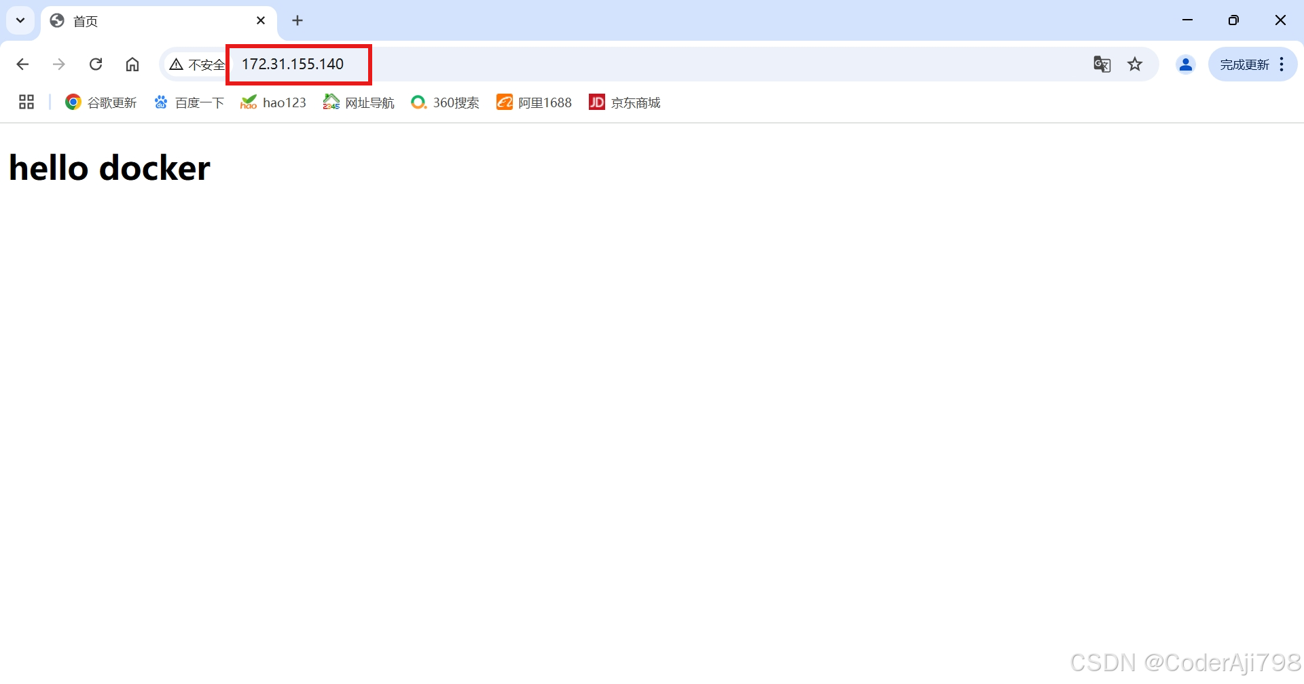The width and height of the screenshot is (1304, 684).
Task: Click the hello docker heading
Action: 109,168
